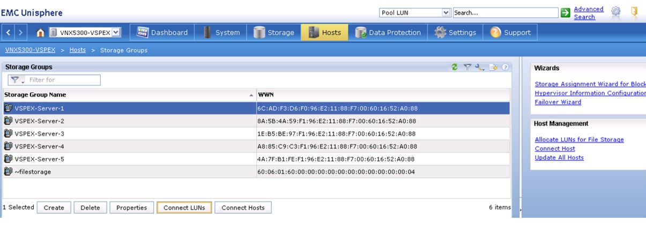Click WWN beginning A8:85:C9:C3
This screenshot has width=646, height=236.
(x=337, y=146)
